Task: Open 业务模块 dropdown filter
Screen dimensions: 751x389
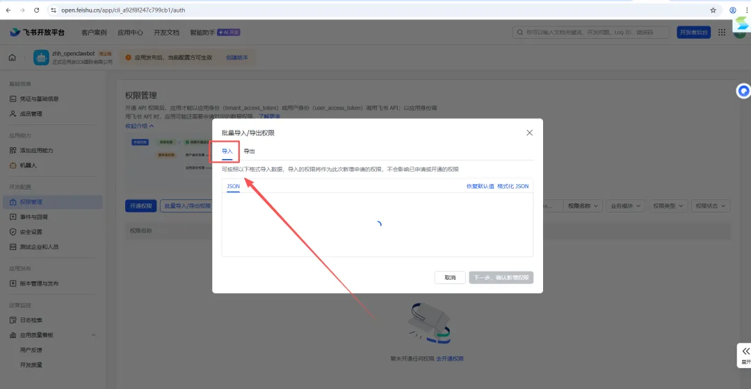Action: 625,206
